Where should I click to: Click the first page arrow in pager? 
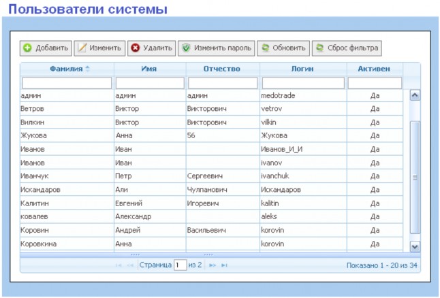119,265
